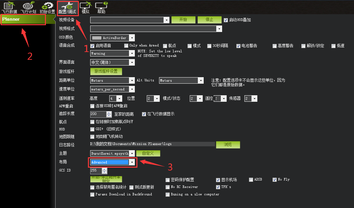Open the 模拟 simulation monitor icon

pos(85,5)
